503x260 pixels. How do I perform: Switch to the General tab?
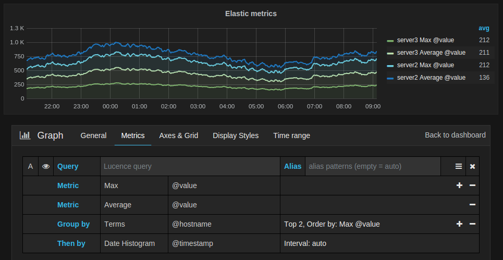93,135
